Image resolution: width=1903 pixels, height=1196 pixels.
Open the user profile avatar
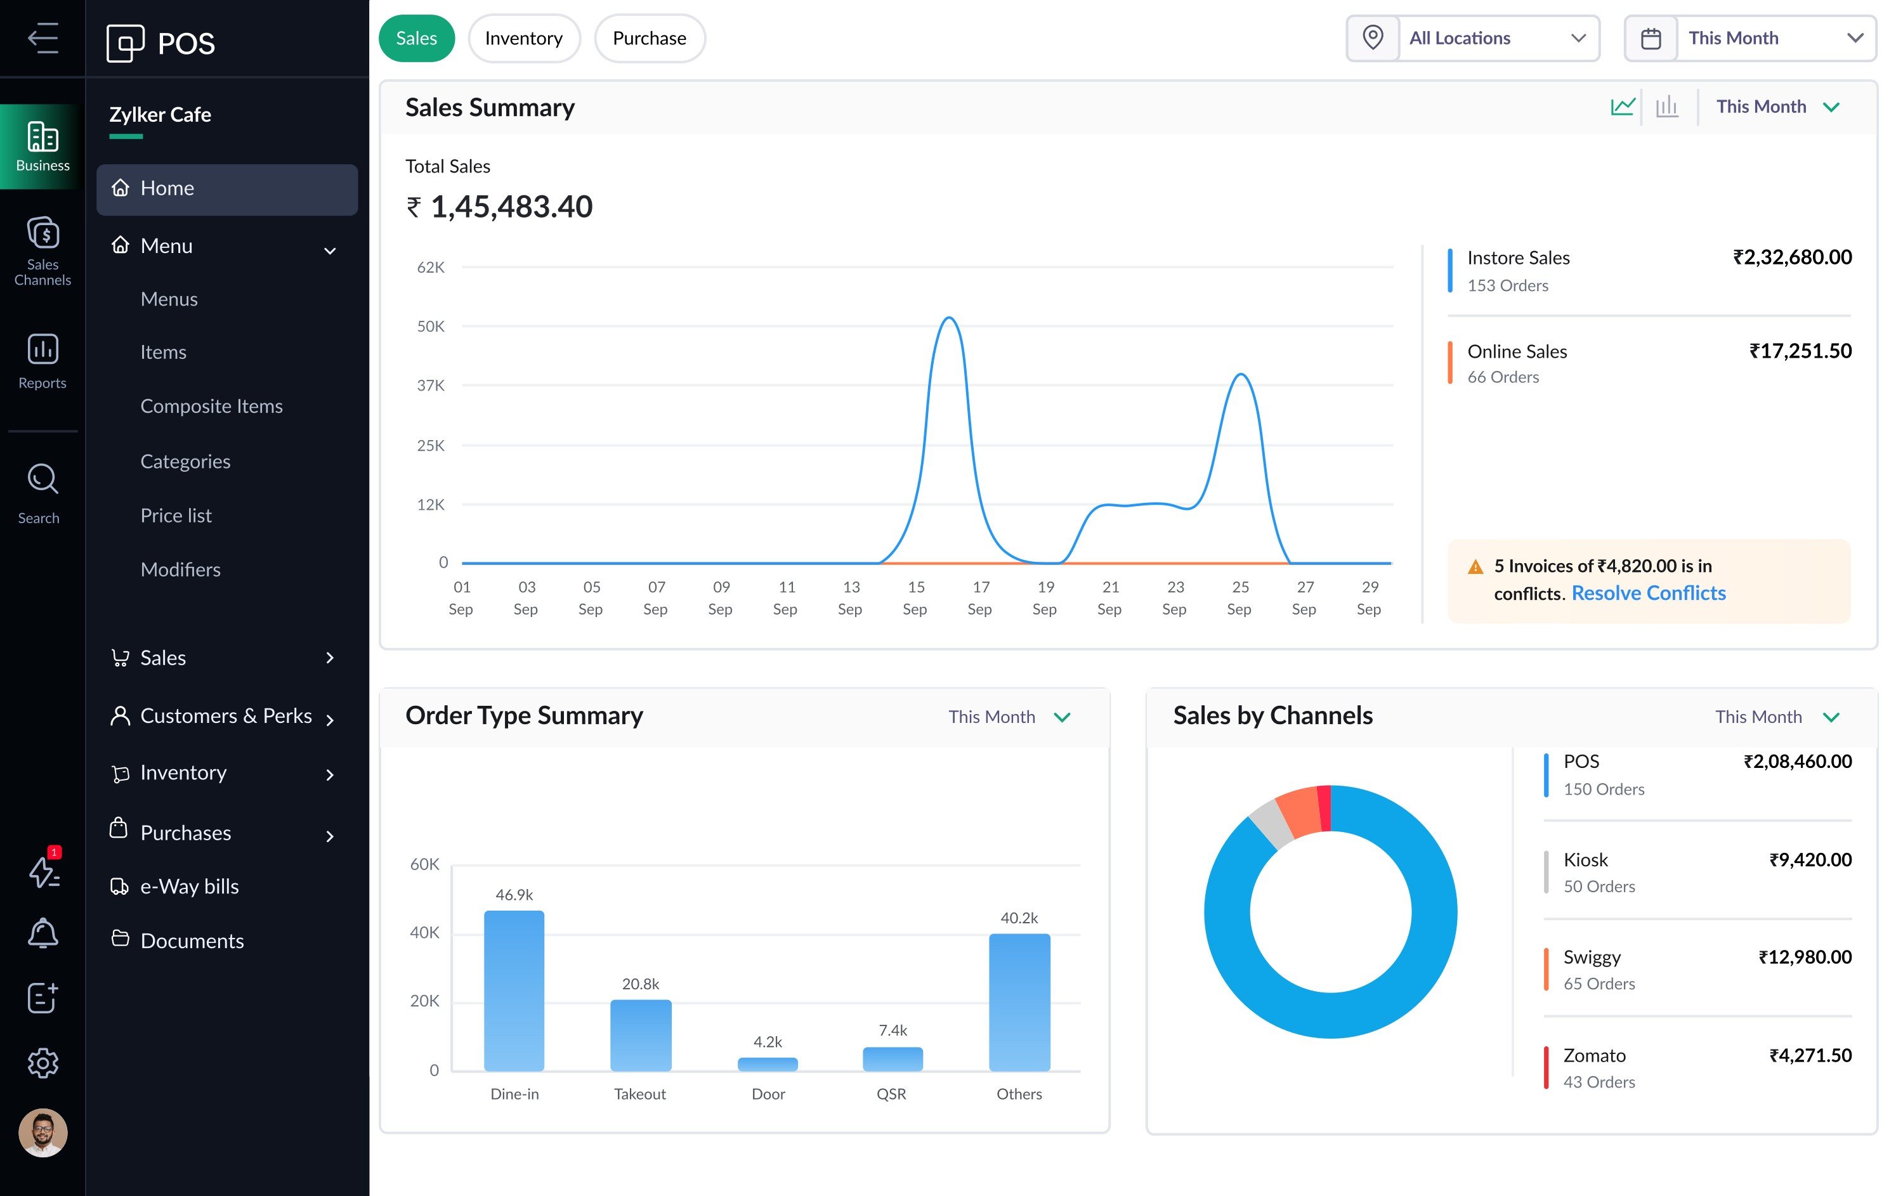click(x=43, y=1133)
